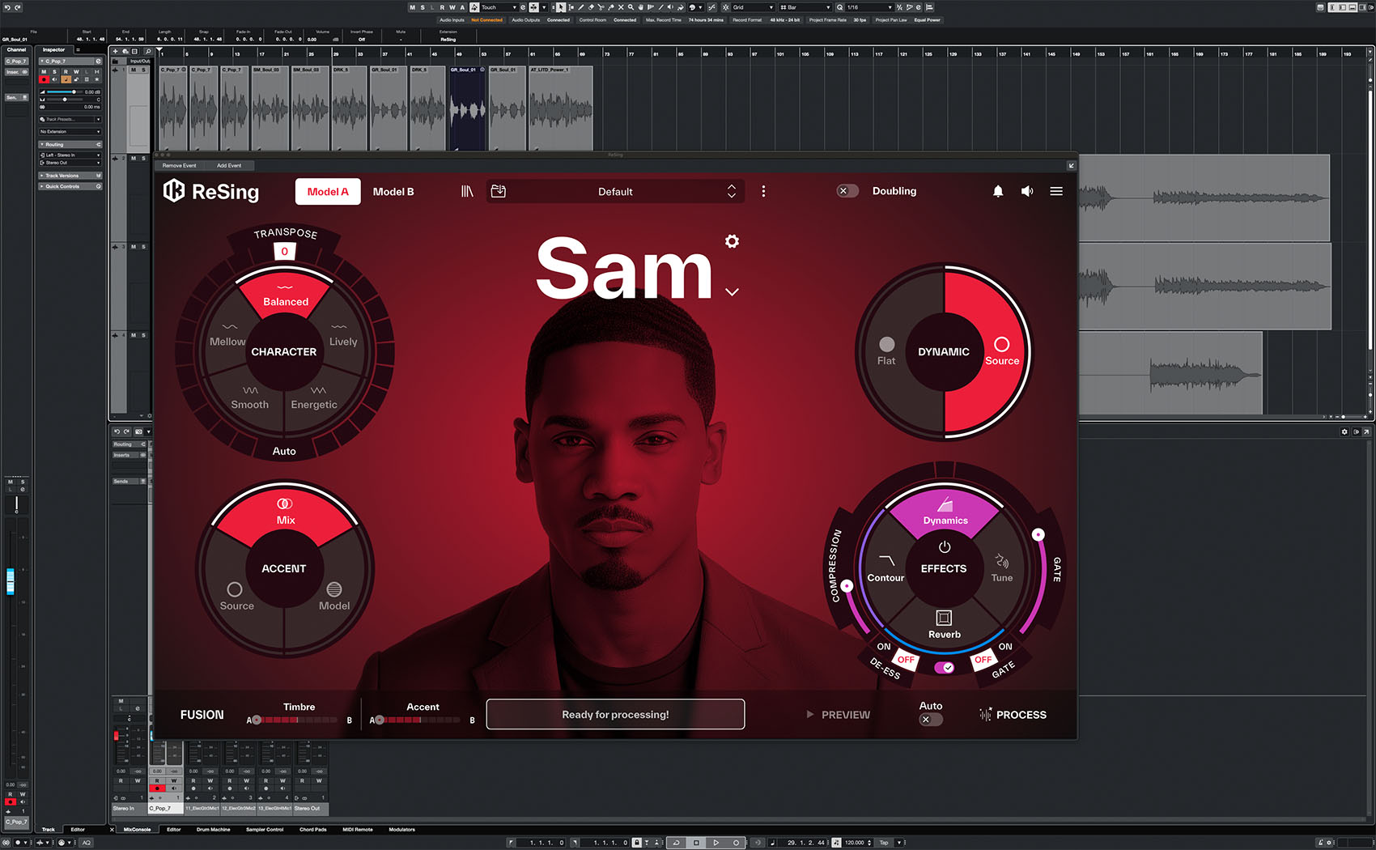Viewport: 1376px width, 850px height.
Task: Turn De-Ess to OFF
Action: [906, 660]
